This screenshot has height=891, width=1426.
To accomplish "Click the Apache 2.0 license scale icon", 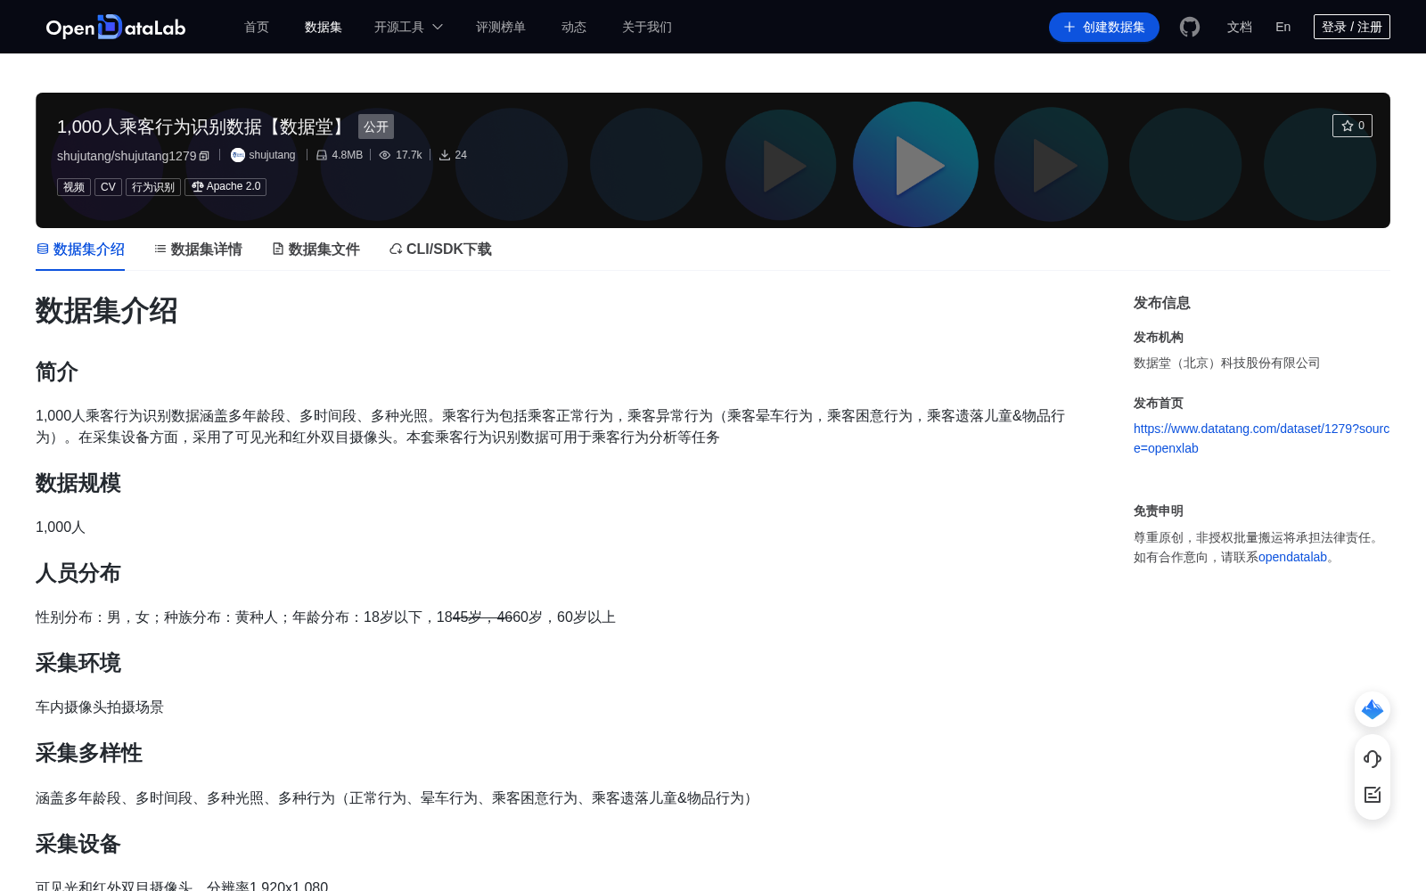I will tap(198, 186).
